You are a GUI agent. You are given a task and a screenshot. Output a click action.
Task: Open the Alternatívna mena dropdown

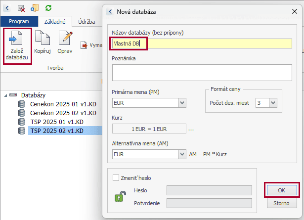[182, 154]
